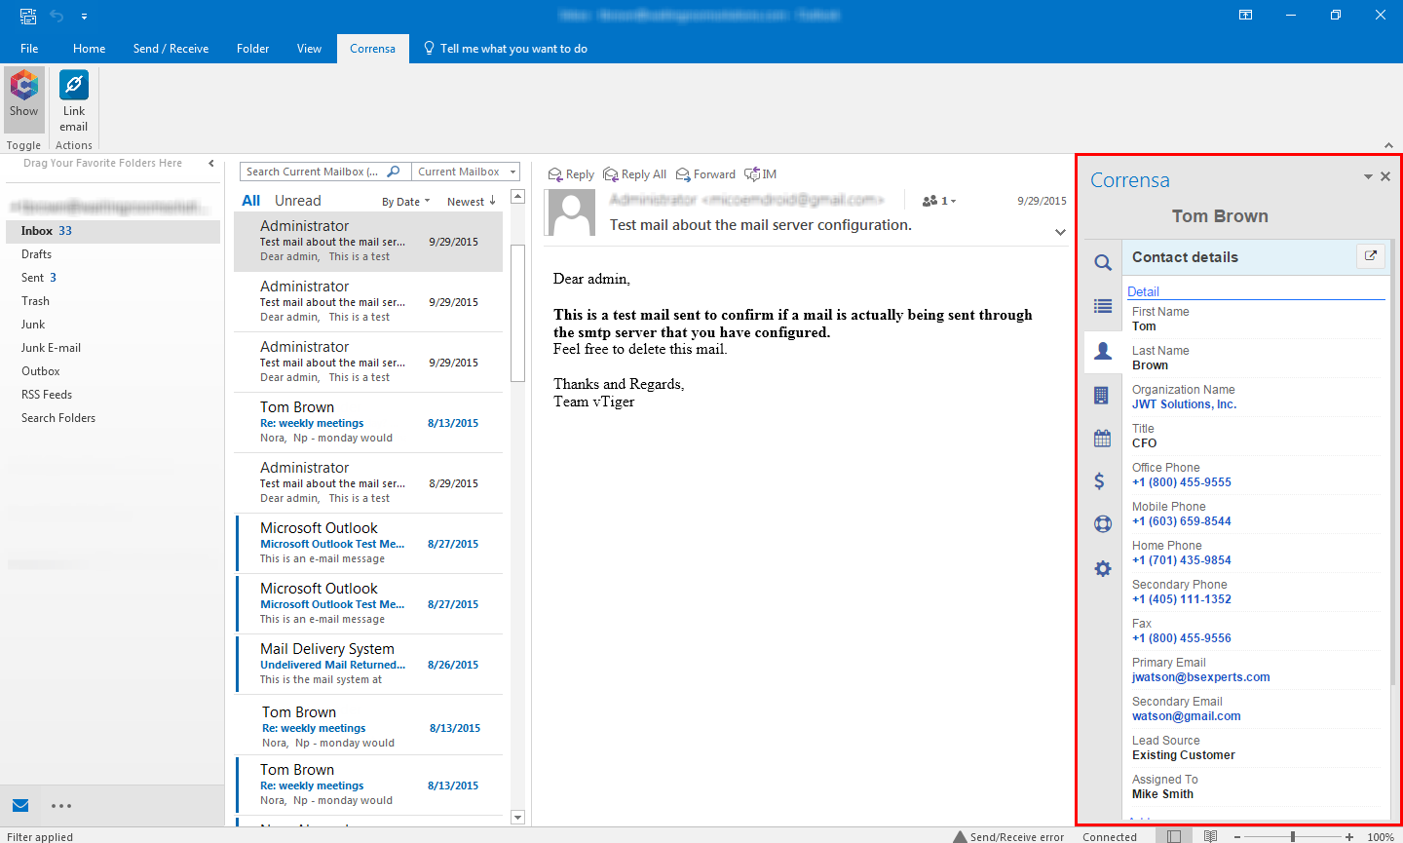Click the zoom in plus button

(1349, 836)
